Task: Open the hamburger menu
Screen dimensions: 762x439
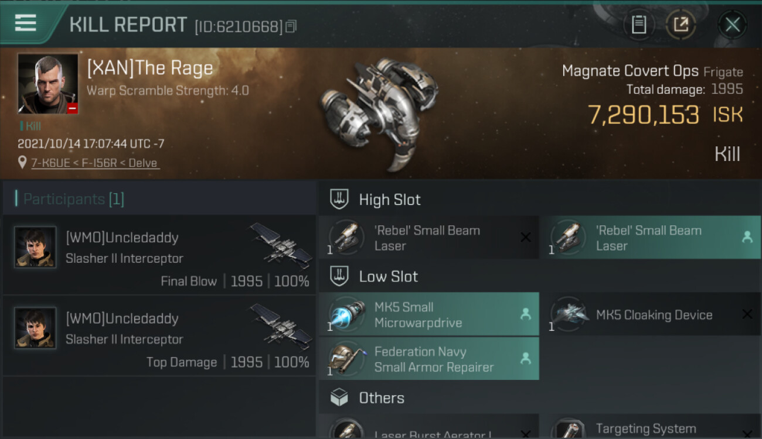Action: (26, 23)
